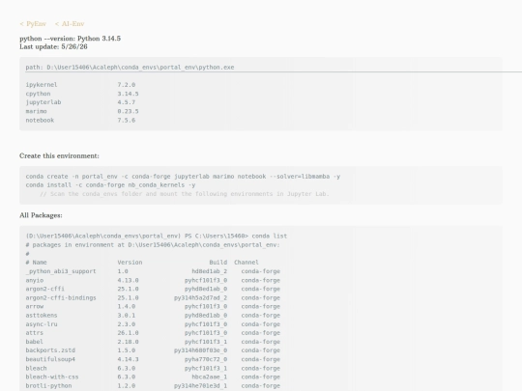The width and height of the screenshot is (522, 391).
Task: Click the 'All Packages:' heading
Action: [41, 215]
